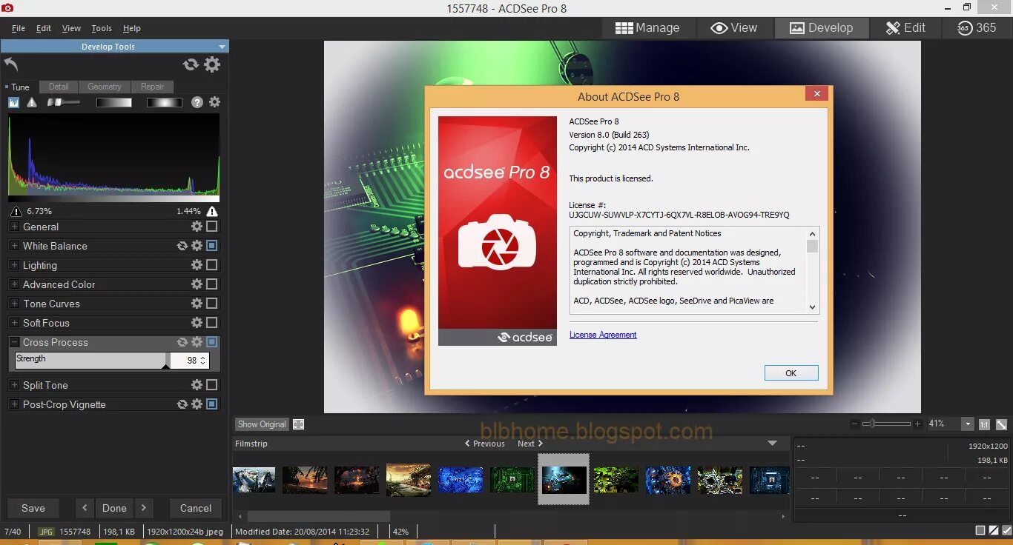The width and height of the screenshot is (1013, 545).
Task: Click the shadow clipping warning at 6.73%
Action: tap(16, 211)
